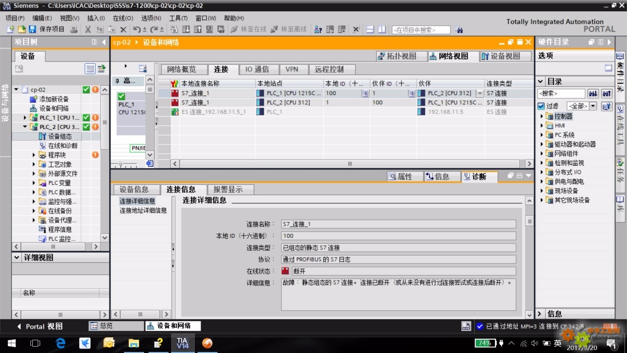This screenshot has height=353, width=627.
Task: Collapse the 详细视图 details view section
Action: click(x=17, y=257)
